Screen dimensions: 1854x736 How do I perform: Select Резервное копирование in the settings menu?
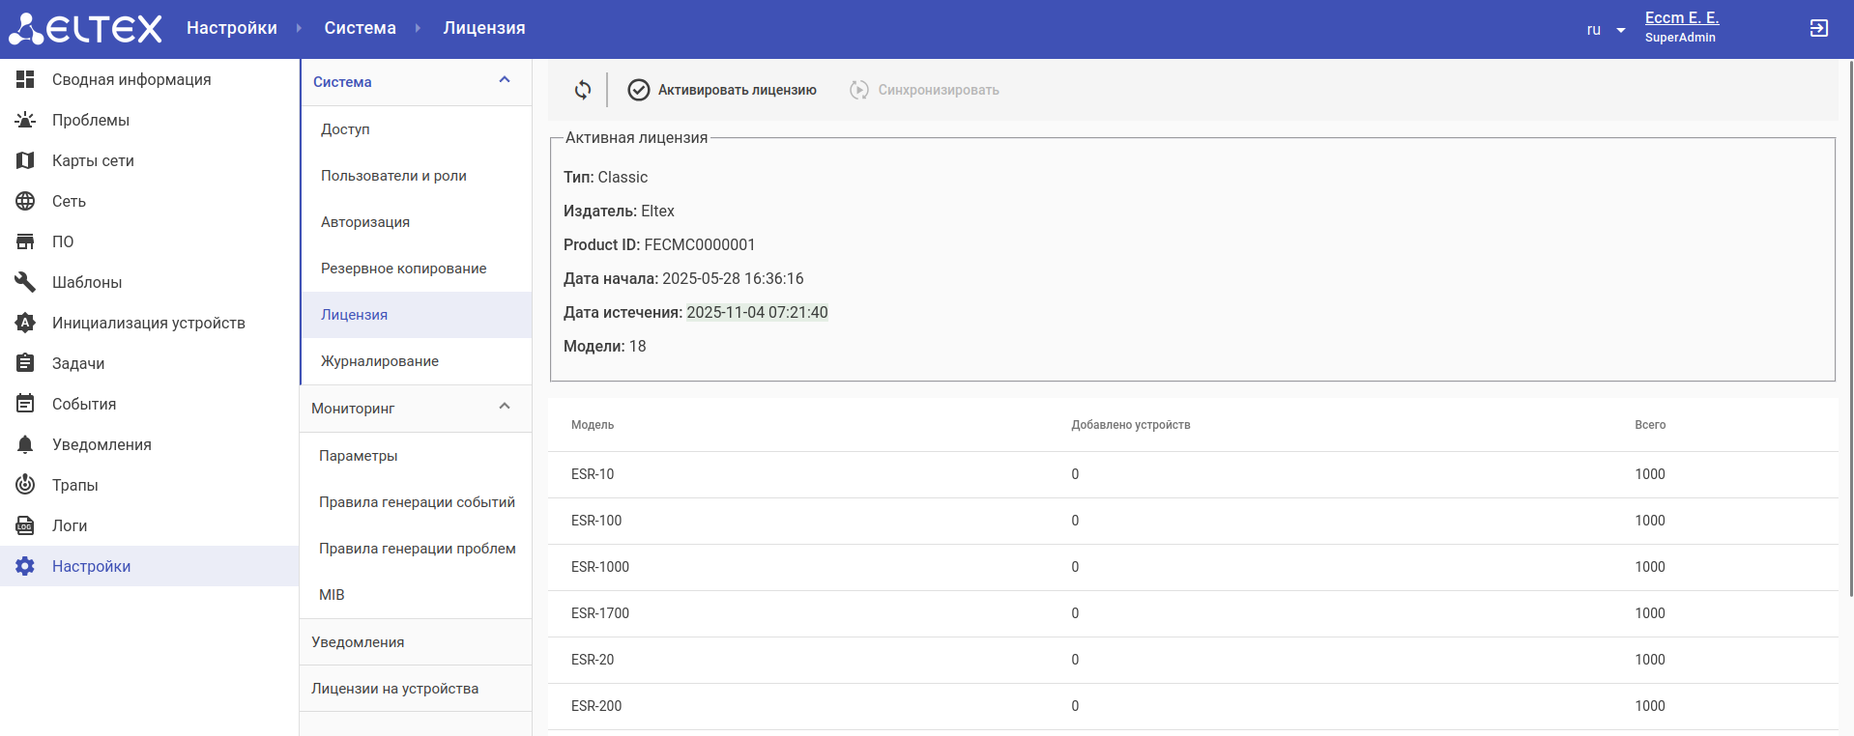pos(403,269)
